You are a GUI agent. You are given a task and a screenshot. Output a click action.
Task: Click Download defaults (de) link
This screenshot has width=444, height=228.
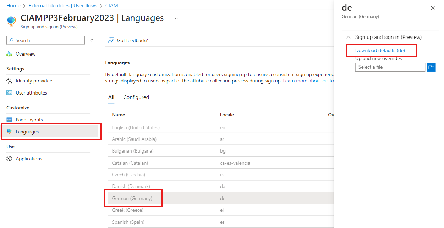pos(380,50)
